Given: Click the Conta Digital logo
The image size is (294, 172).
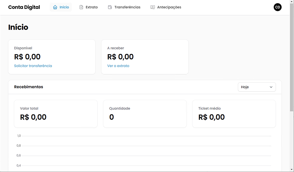Looking at the screenshot, I should [x=24, y=7].
